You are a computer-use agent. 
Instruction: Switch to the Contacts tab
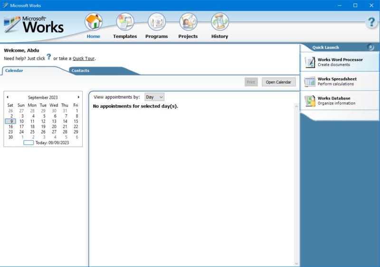click(80, 71)
